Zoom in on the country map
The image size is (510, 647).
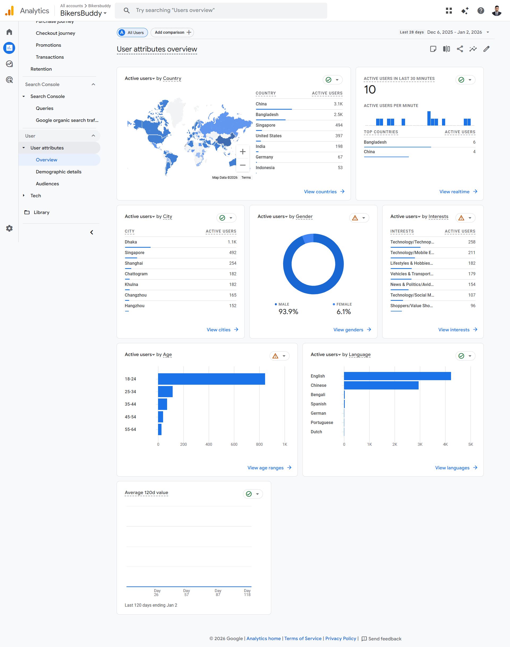243,152
